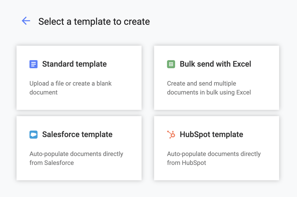297x197 pixels.
Task: Choose the Bulk send with Excel option
Action: (x=217, y=78)
